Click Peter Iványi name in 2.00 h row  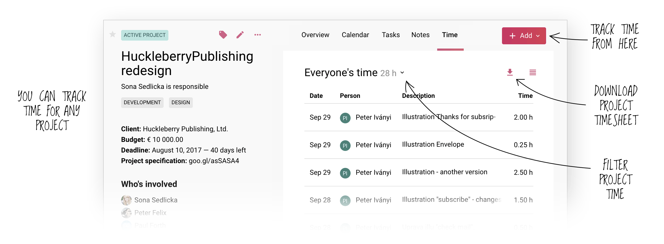point(373,117)
